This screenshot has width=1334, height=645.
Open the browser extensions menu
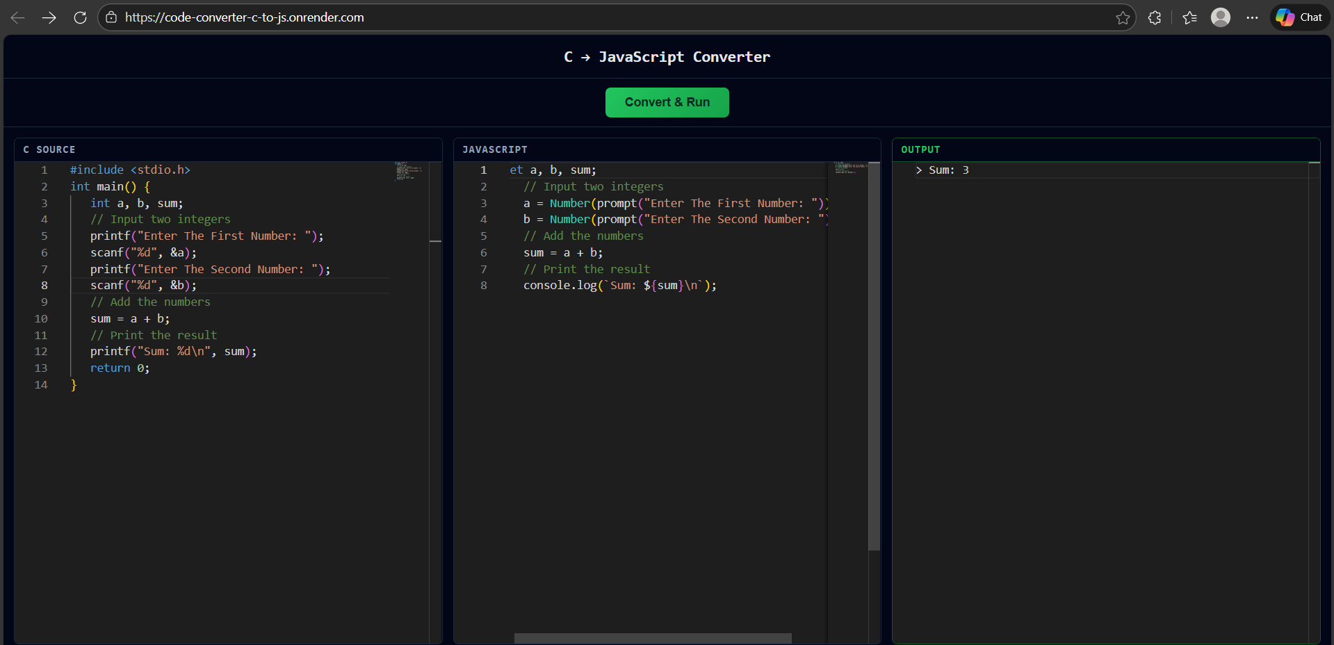(x=1155, y=17)
